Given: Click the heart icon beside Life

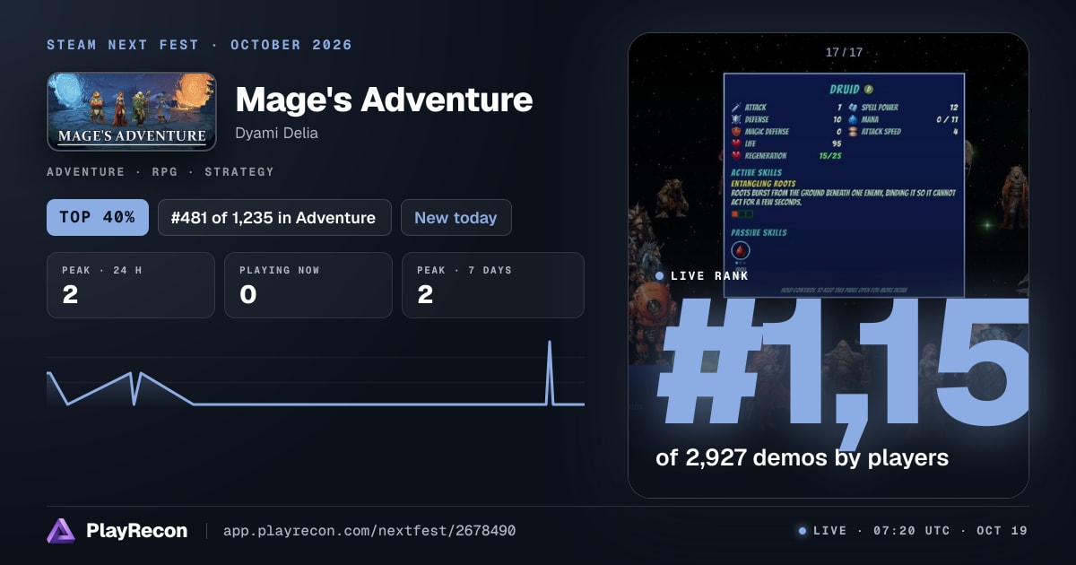Looking at the screenshot, I should point(737,143).
